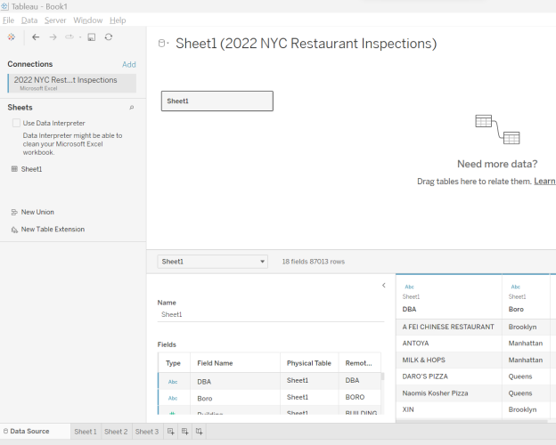The image size is (556, 445).
Task: Click the Tableau start page logo icon
Action: (12, 36)
